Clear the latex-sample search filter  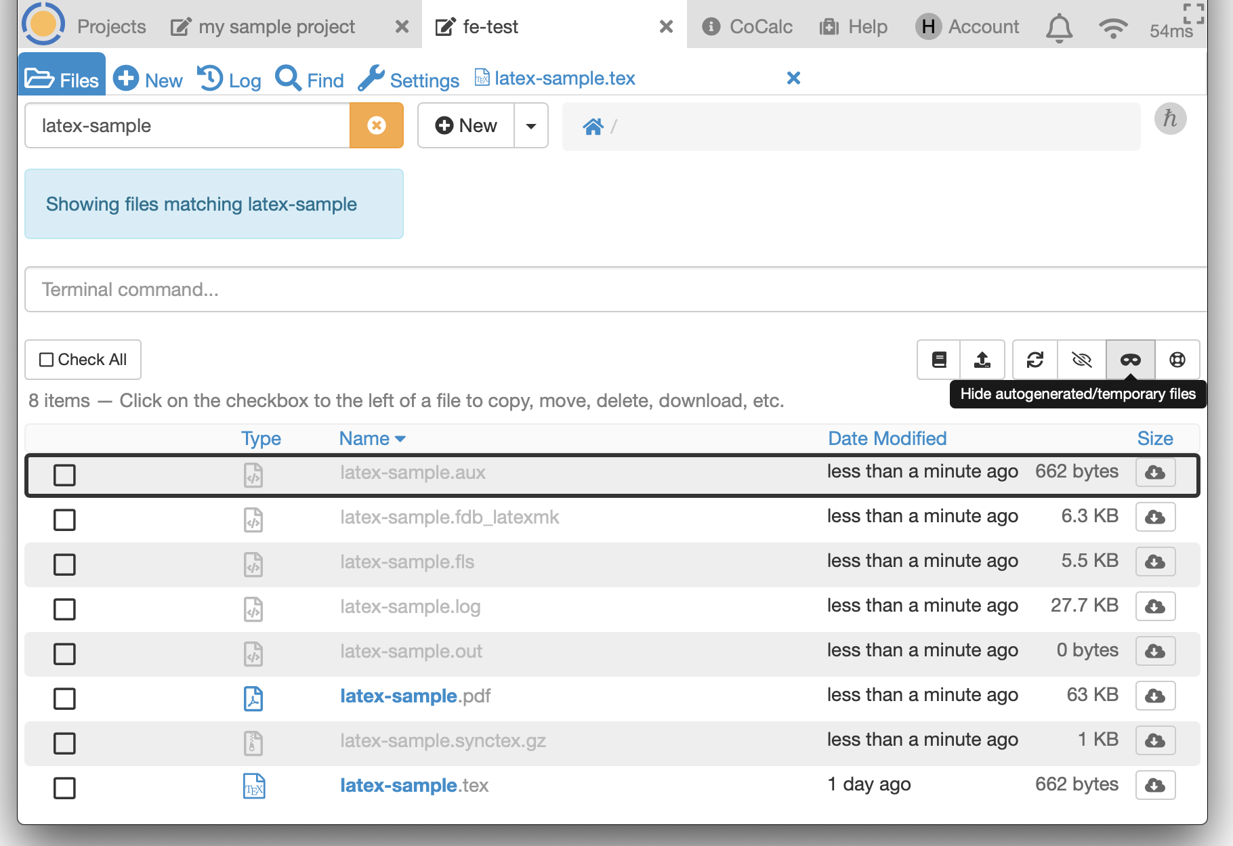[376, 125]
